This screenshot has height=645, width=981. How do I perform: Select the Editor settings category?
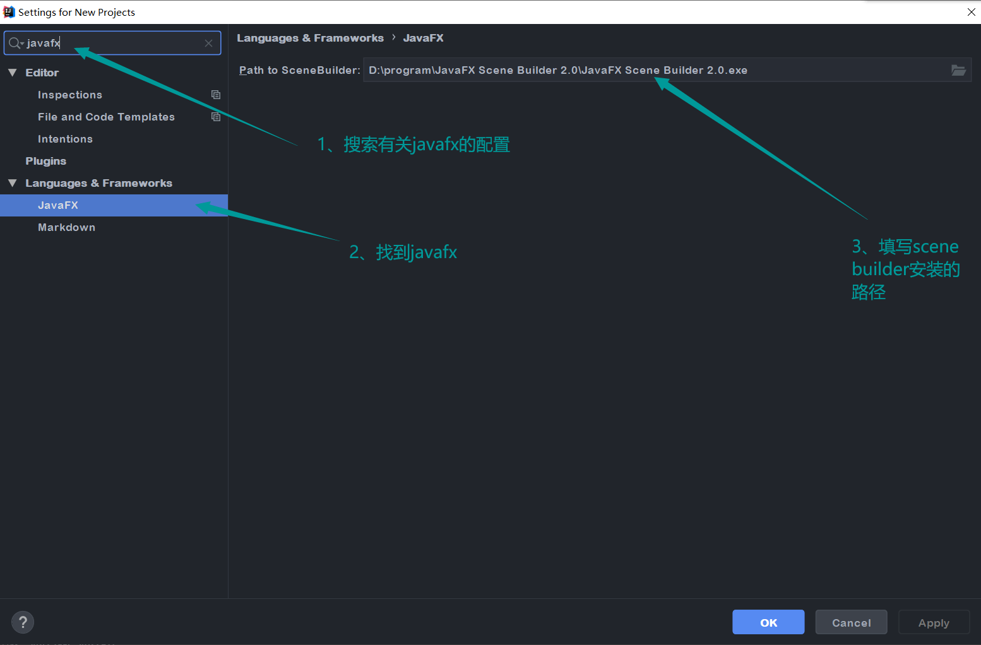42,73
